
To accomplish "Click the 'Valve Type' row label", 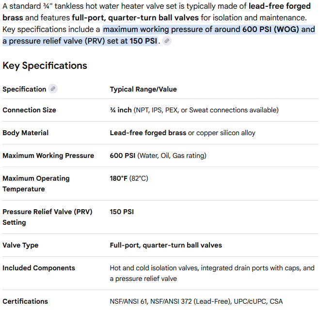I will (20, 245).
